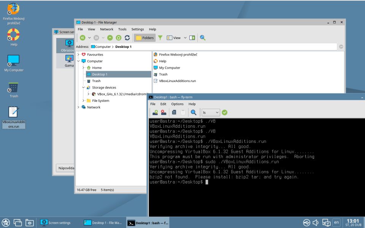365x228 pixels.
Task: Open terminal Help menu
Action: pos(192,104)
